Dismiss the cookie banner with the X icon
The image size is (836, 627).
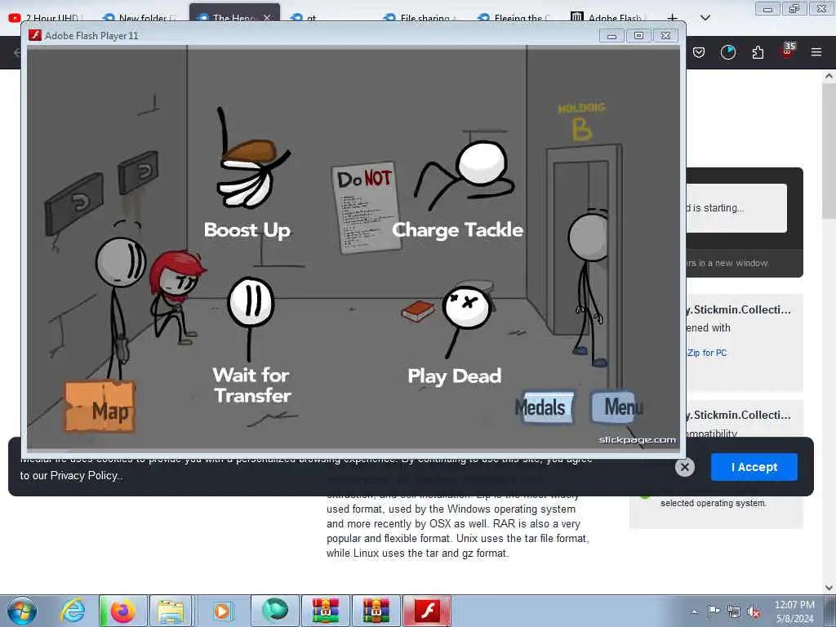[685, 467]
